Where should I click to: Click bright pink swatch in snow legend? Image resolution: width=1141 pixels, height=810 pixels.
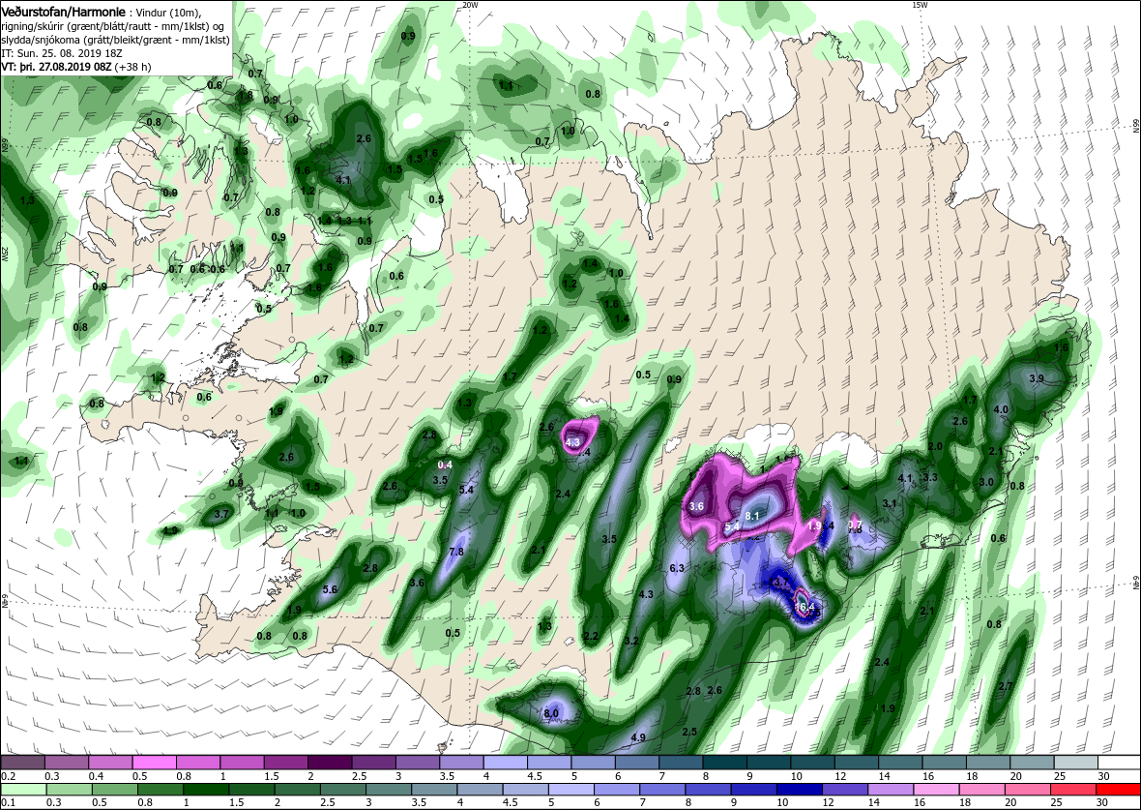point(155,761)
